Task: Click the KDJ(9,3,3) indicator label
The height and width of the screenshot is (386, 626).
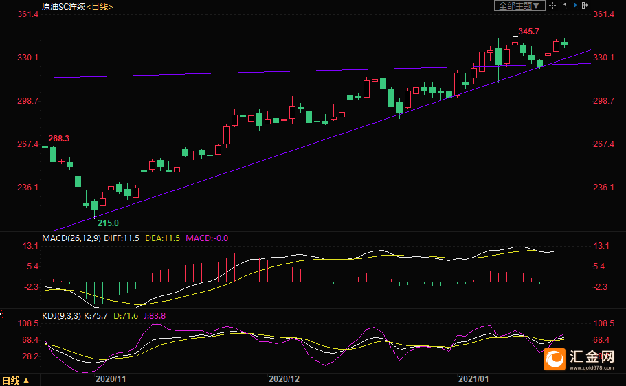Action: (x=61, y=316)
